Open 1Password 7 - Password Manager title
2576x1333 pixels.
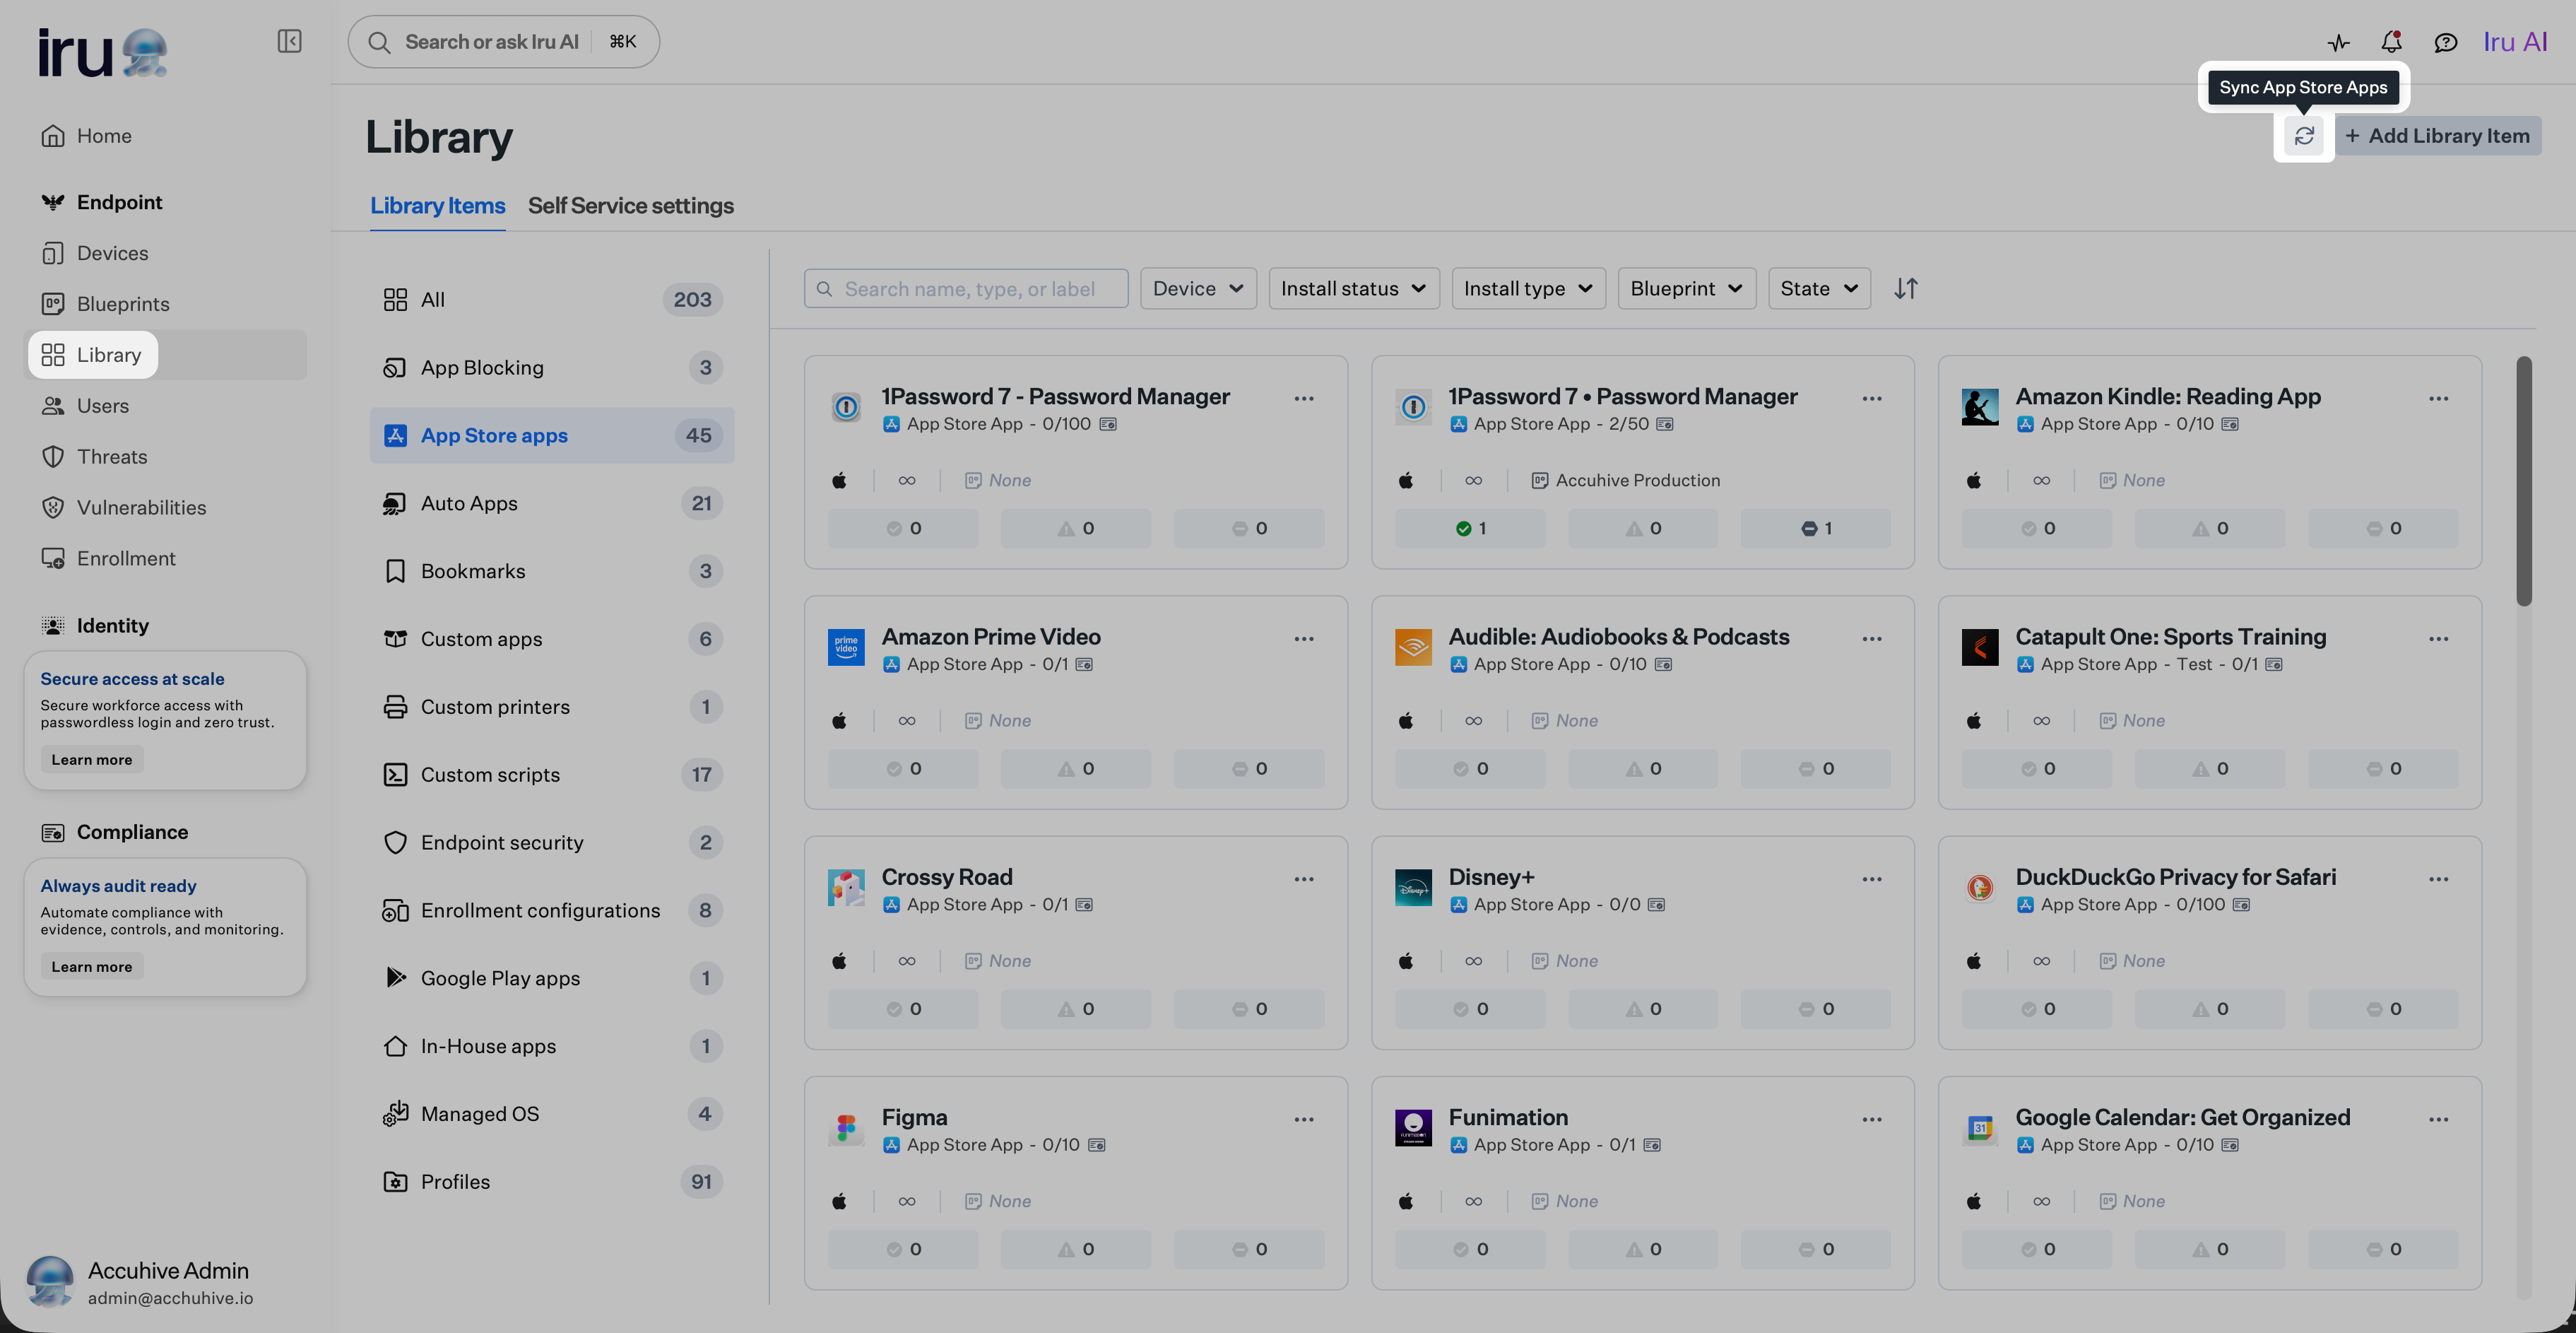coord(1055,397)
